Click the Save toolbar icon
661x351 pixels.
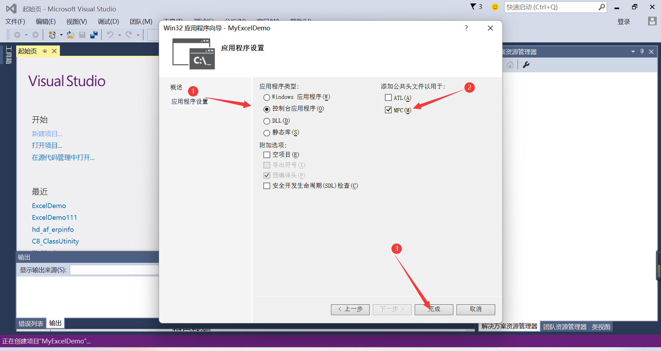pyautogui.click(x=82, y=35)
